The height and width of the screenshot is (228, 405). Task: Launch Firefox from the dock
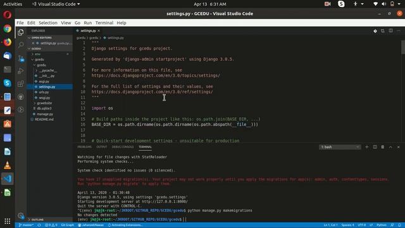(x=7, y=42)
